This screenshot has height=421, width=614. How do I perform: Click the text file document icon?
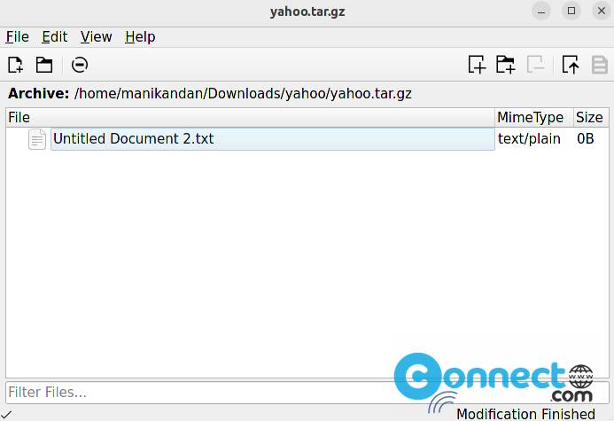click(x=37, y=138)
